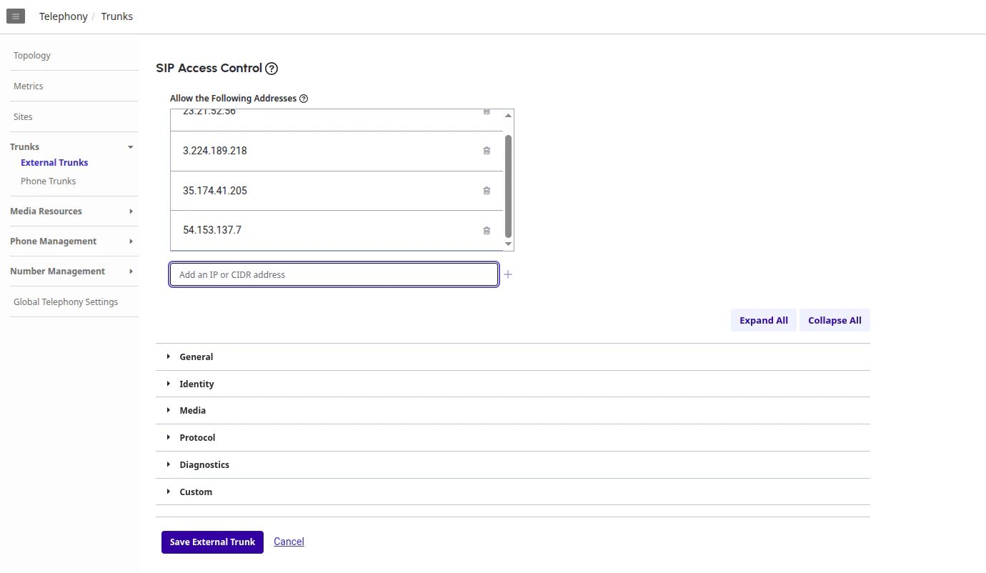Remove the 35.174.41.205 address
Image resolution: width=986 pixels, height=573 pixels.
click(487, 191)
